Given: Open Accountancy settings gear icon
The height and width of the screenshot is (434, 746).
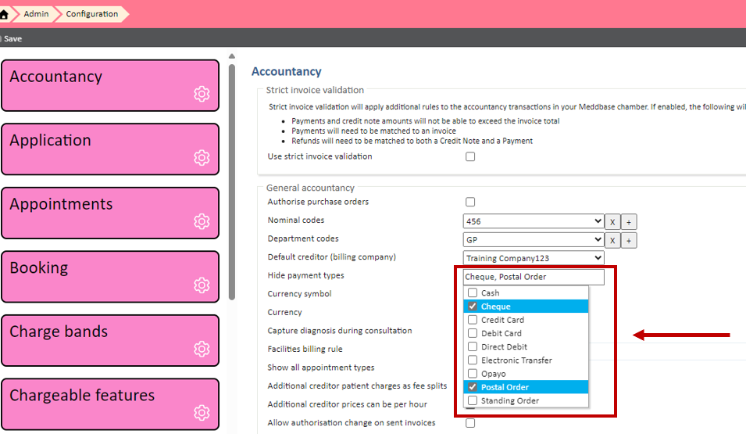Looking at the screenshot, I should (202, 94).
